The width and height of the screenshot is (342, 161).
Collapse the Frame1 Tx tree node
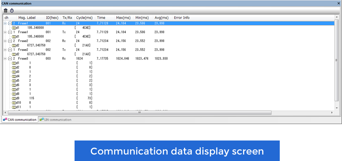[5, 32]
